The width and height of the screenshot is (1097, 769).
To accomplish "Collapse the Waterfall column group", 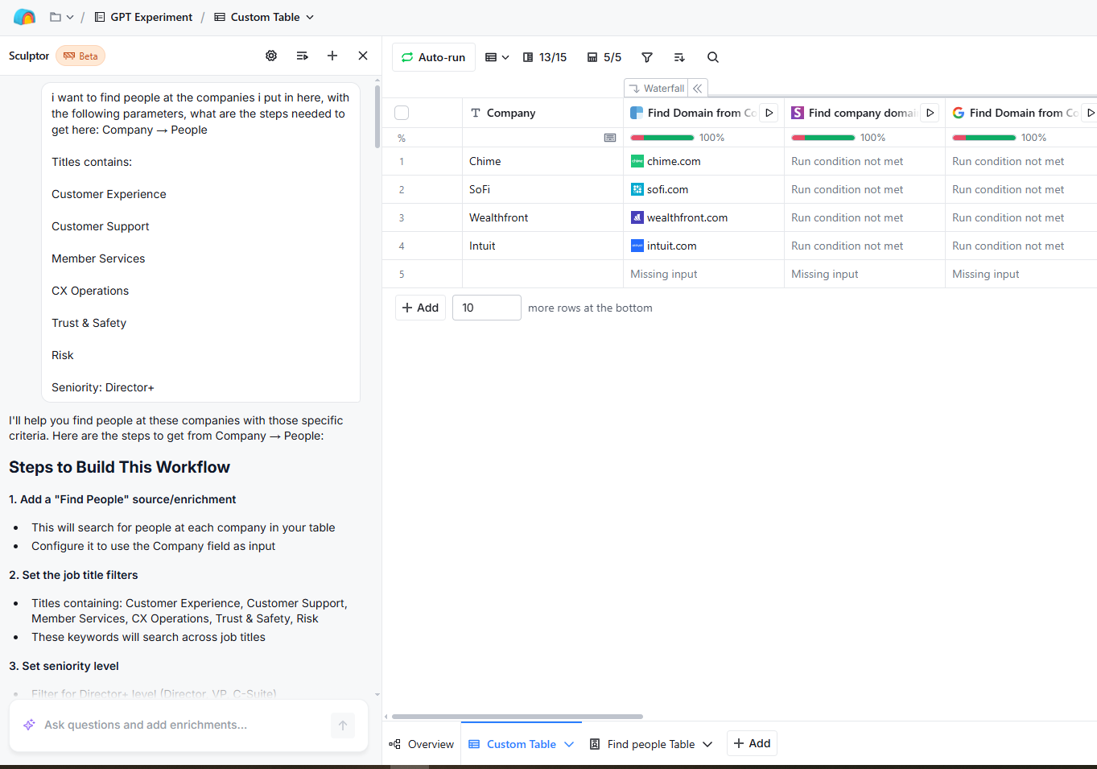I will [698, 88].
